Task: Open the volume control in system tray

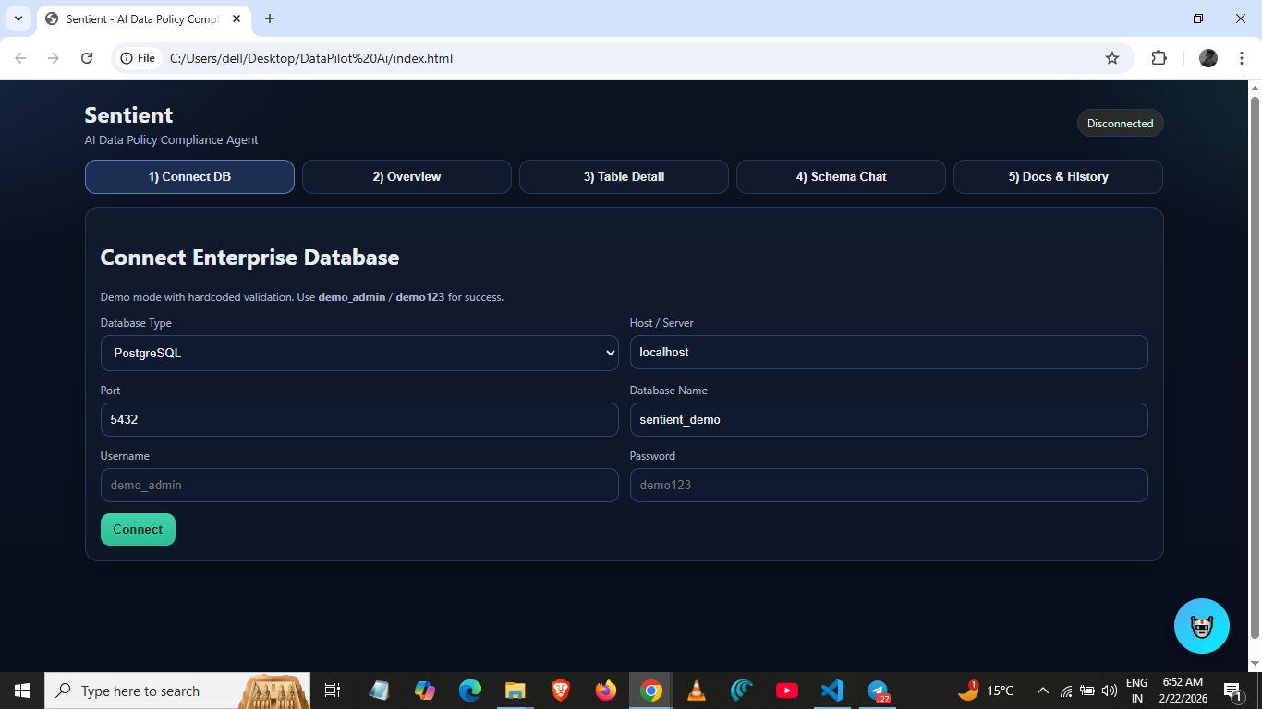Action: pos(1110,691)
